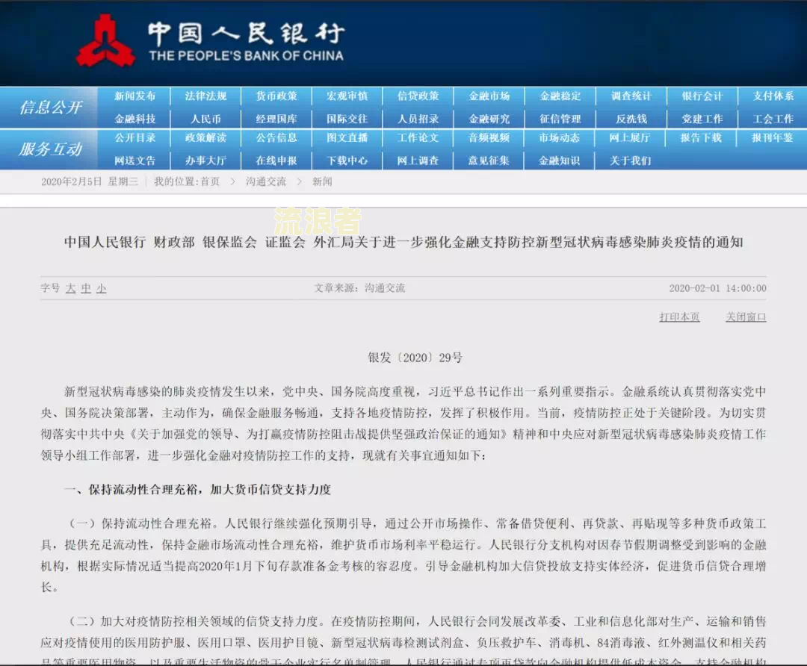This screenshot has width=807, height=666.
Task: Visit the 市场动态 page
Action: pyautogui.click(x=560, y=138)
